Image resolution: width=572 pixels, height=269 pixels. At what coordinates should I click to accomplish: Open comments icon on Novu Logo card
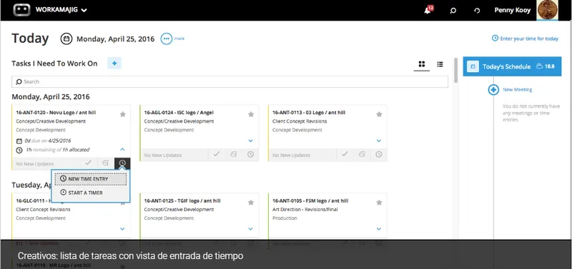click(105, 163)
